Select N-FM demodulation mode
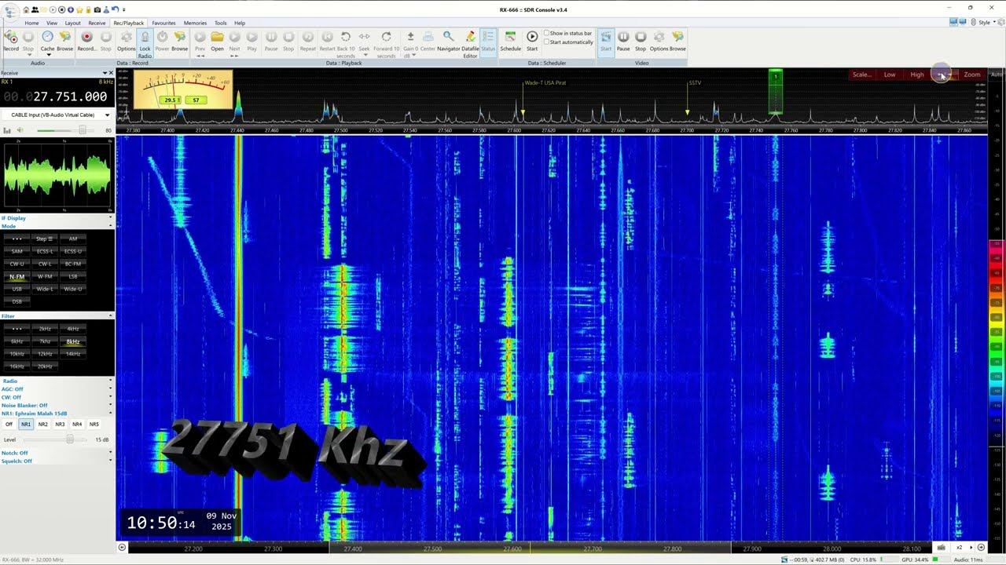The height and width of the screenshot is (565, 1006). pyautogui.click(x=17, y=276)
